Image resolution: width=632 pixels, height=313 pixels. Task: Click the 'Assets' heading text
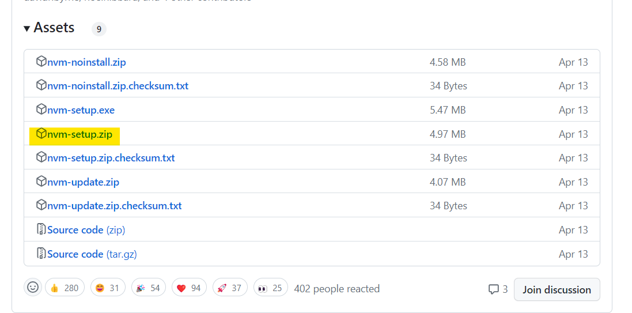[x=54, y=28]
